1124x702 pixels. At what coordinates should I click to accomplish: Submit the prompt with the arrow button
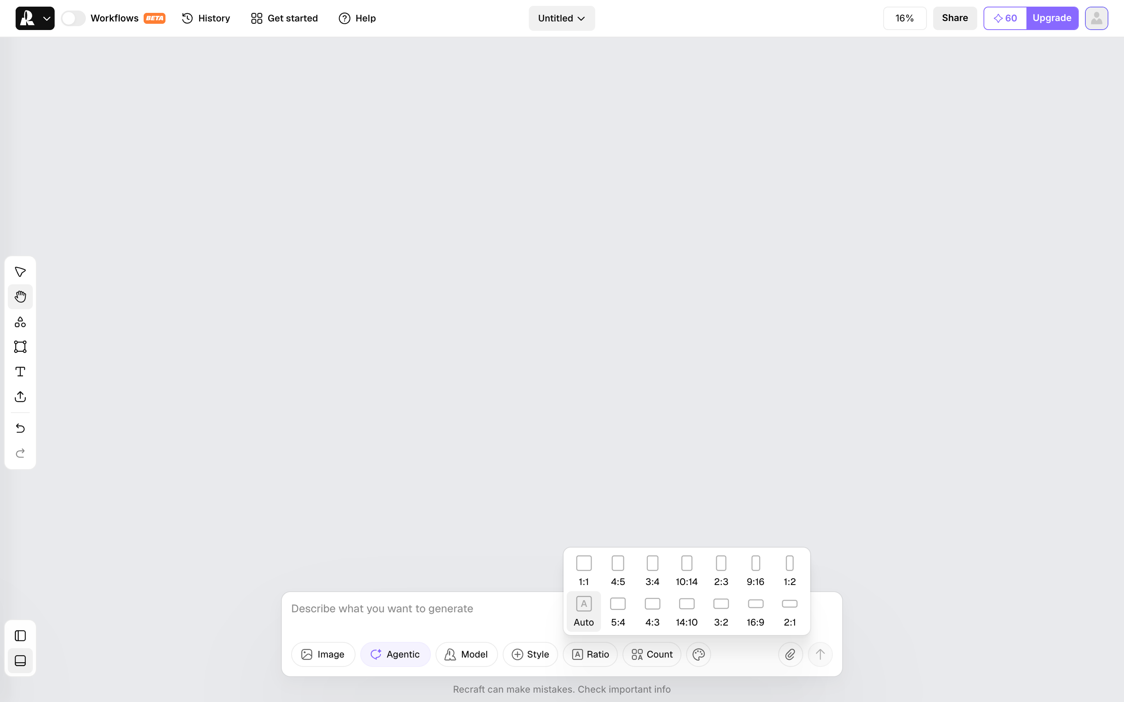tap(820, 654)
